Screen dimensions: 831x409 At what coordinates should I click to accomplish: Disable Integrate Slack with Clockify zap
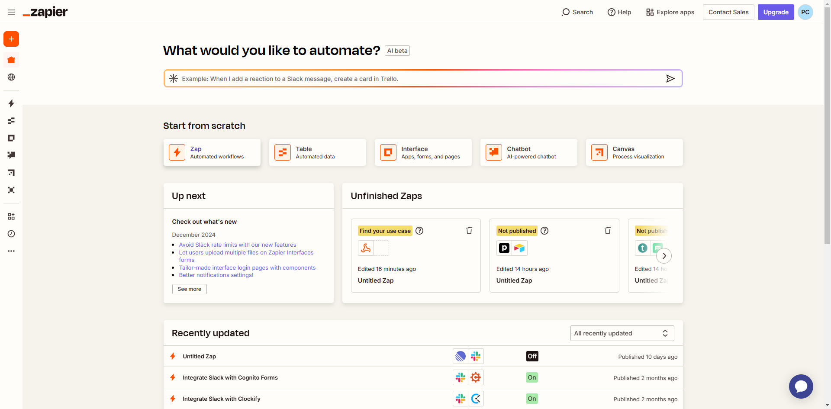pos(531,399)
